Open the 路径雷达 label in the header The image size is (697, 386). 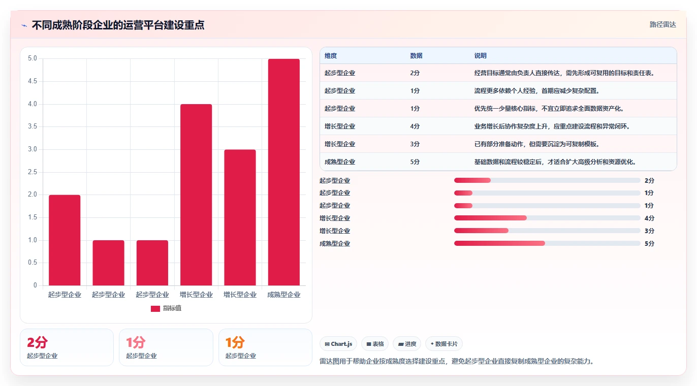click(x=663, y=24)
